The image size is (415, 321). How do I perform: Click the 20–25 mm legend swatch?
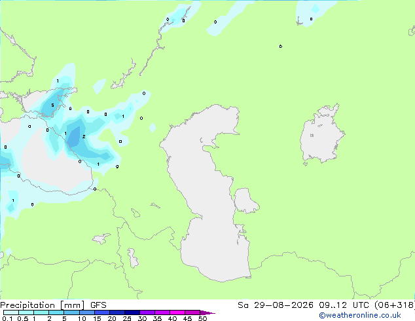coord(117,312)
